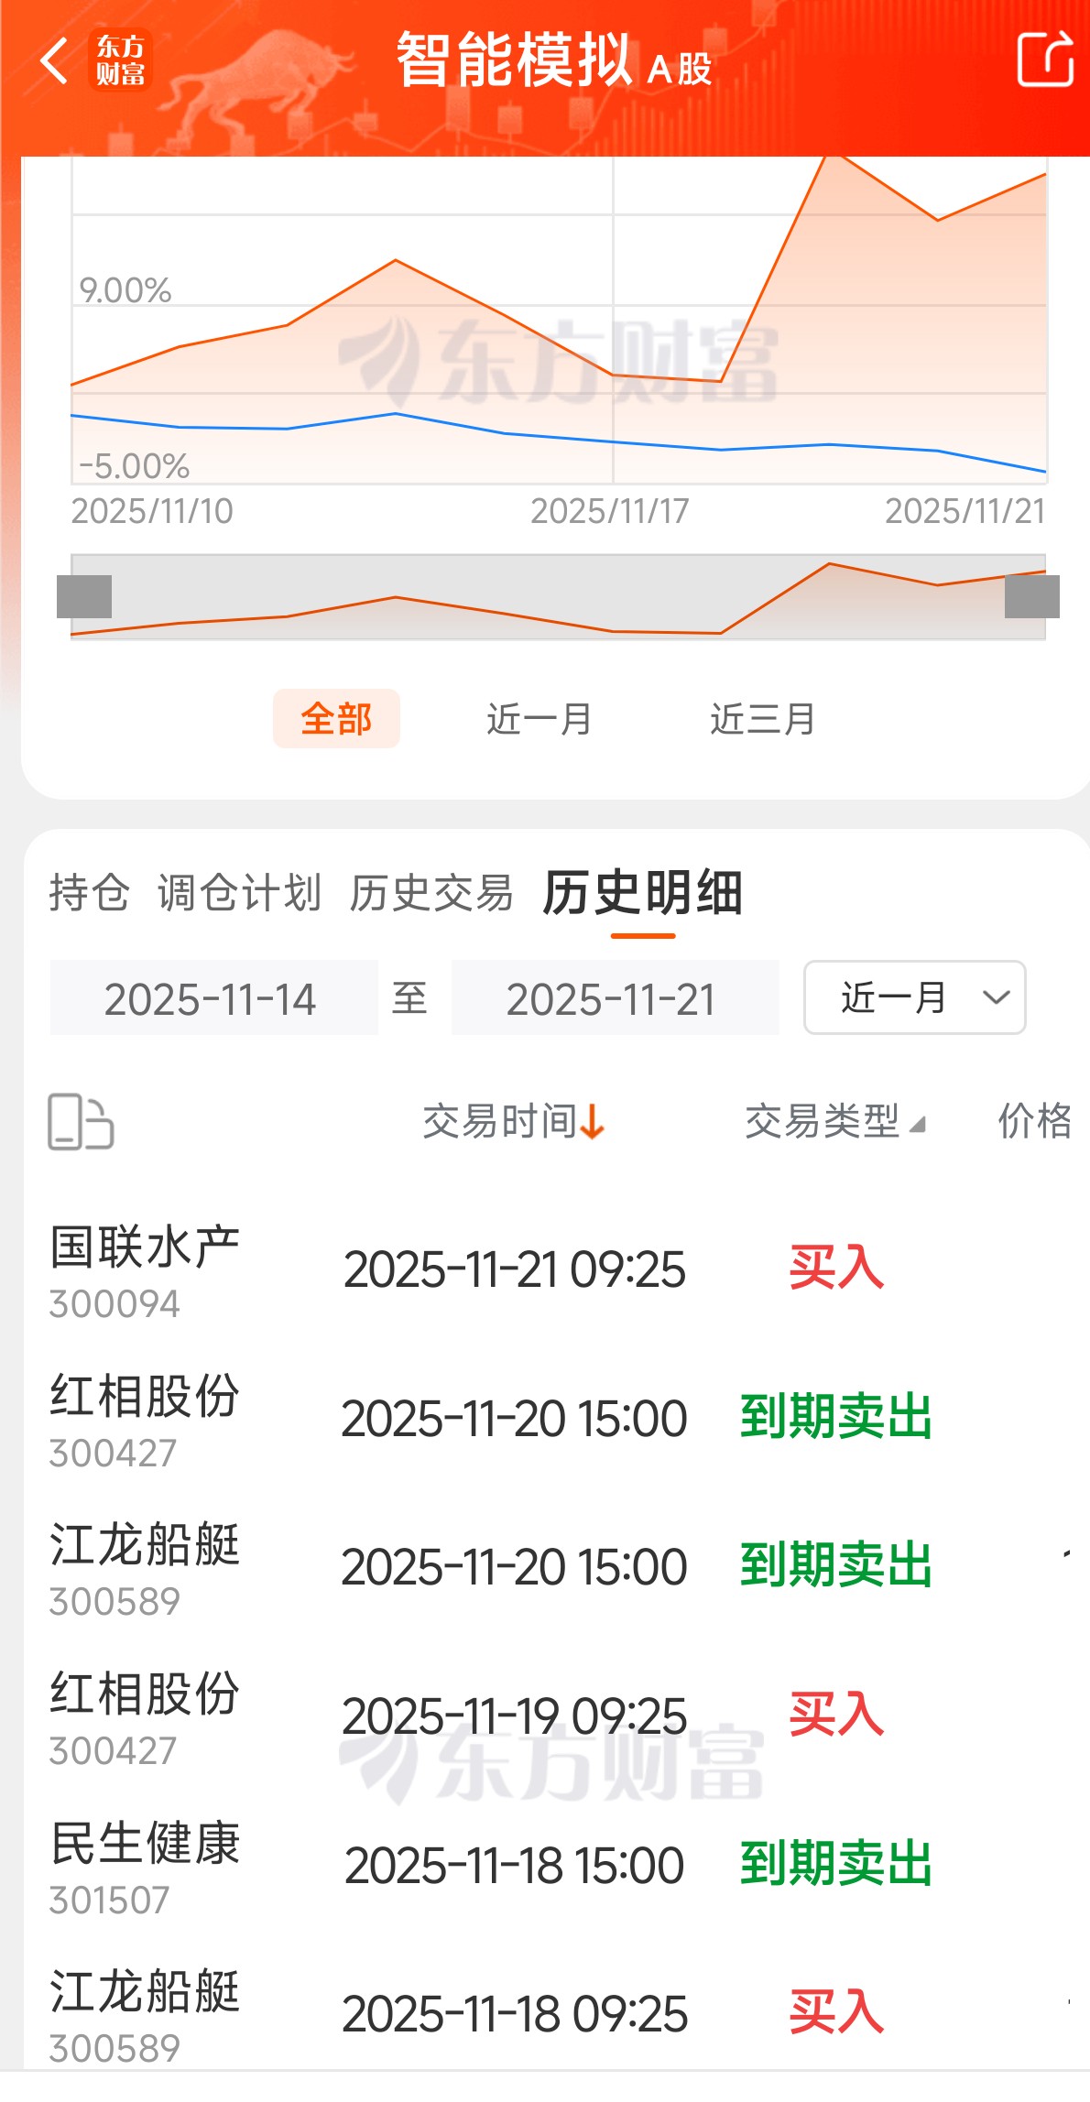Tap the 交易类型 filter triangle
1090x2102 pixels.
click(x=917, y=1124)
